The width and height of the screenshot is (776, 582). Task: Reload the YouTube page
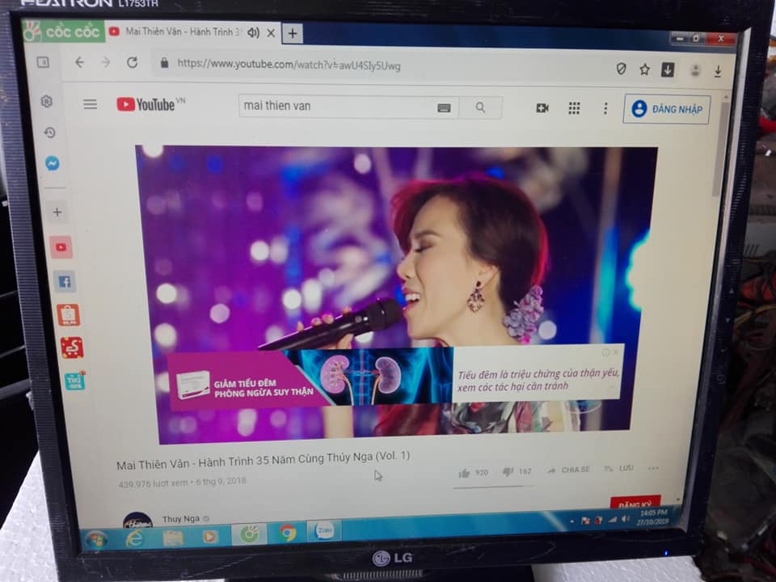point(132,62)
